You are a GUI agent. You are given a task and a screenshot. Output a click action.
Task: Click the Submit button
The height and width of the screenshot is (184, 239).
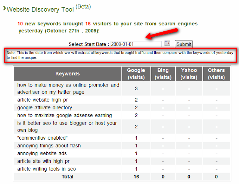pos(184,44)
